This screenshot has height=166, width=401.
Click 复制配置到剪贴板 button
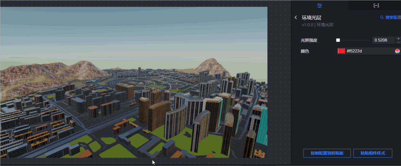click(327, 153)
